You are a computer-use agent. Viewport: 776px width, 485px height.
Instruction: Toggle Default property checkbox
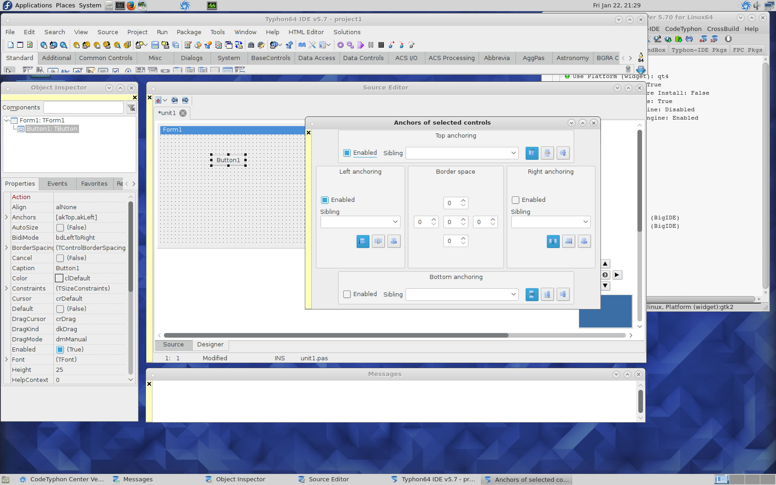click(60, 309)
